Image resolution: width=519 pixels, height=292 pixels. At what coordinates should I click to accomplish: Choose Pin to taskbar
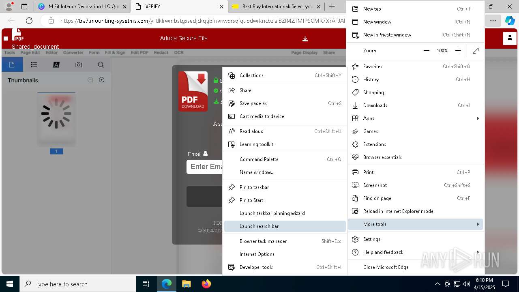click(x=285, y=187)
